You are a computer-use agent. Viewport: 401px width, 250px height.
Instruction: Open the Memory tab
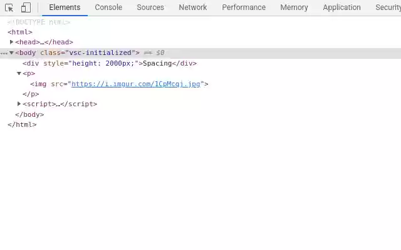coord(294,7)
